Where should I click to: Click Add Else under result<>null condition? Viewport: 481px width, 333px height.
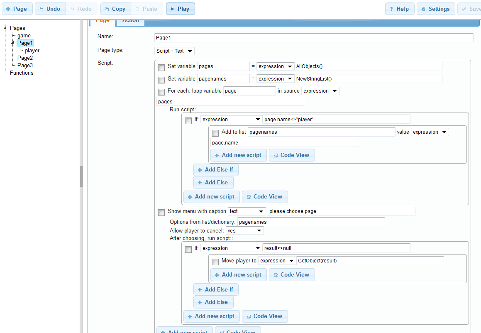[213, 302]
